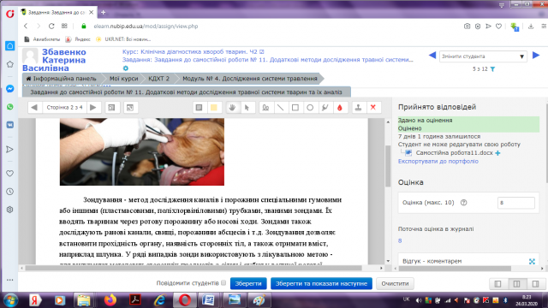Open a new browser tab
The width and height of the screenshot is (548, 308).
pyautogui.click(x=103, y=12)
